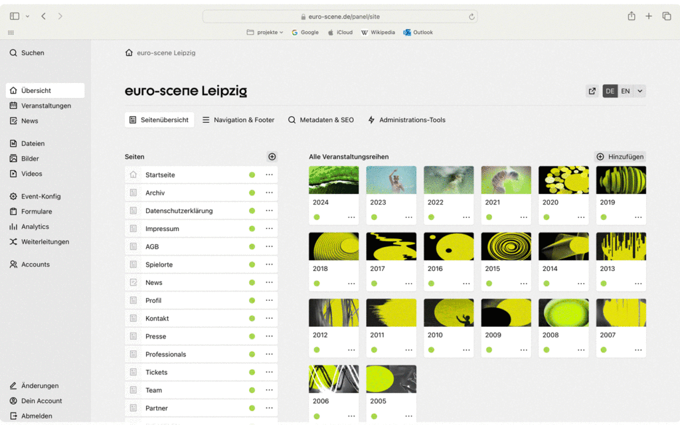Click the plus icon next to Seiten
680x425 pixels.
[272, 157]
